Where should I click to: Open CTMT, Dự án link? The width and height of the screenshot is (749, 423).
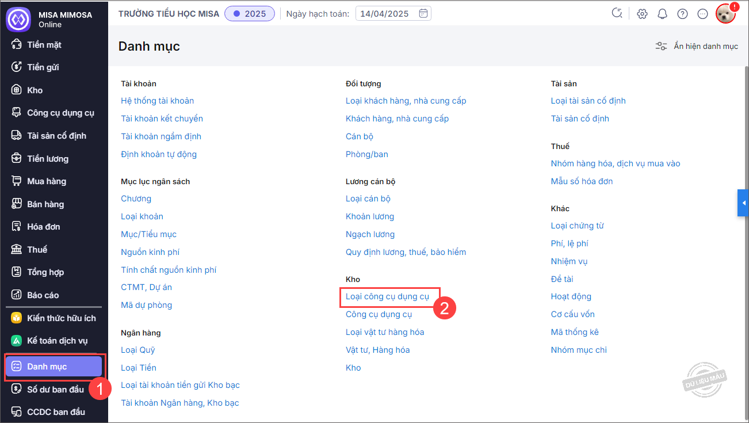pyautogui.click(x=147, y=287)
